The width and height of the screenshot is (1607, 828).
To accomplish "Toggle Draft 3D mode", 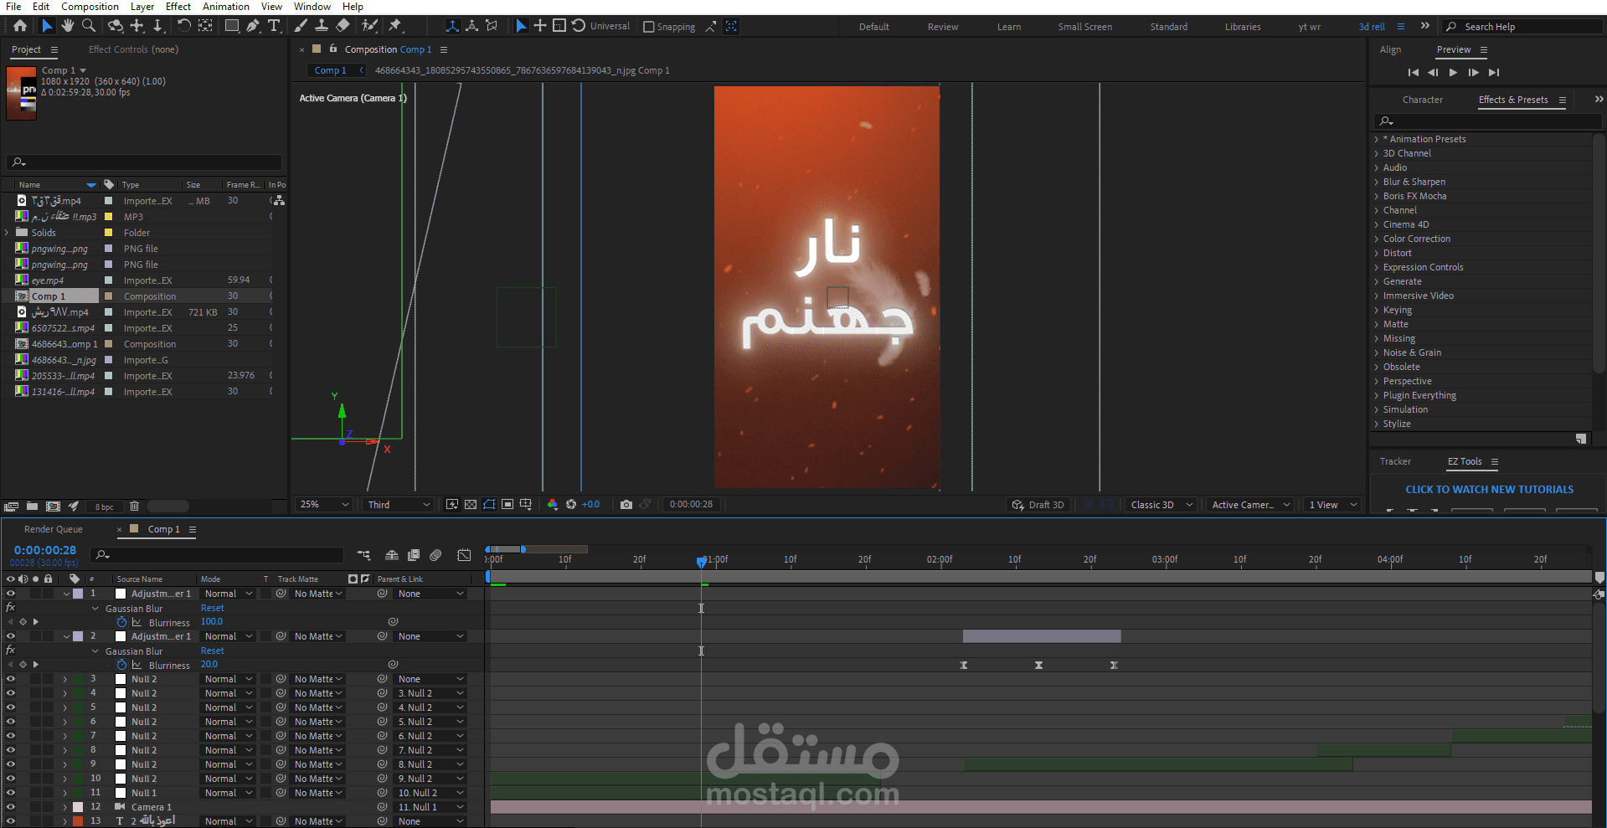I will coord(1038,505).
